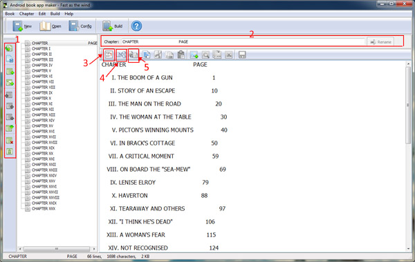Click delete chapter icon with red X

[10, 141]
